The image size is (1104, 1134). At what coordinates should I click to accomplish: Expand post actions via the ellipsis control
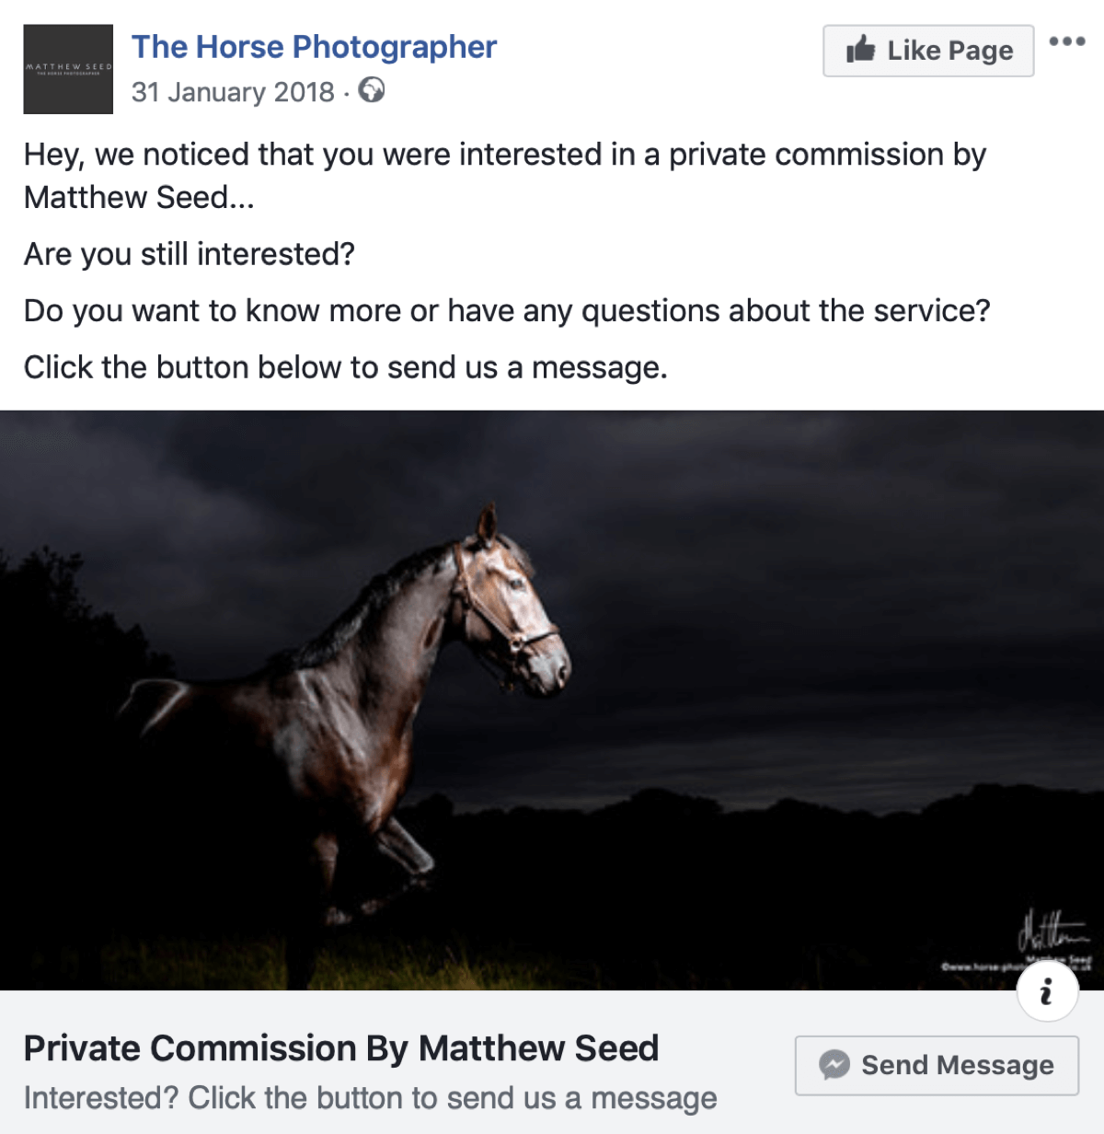point(1068,40)
